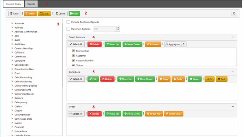The image size is (244, 137).
Task: Move Down selected column in Select Columns
Action: [132, 44]
